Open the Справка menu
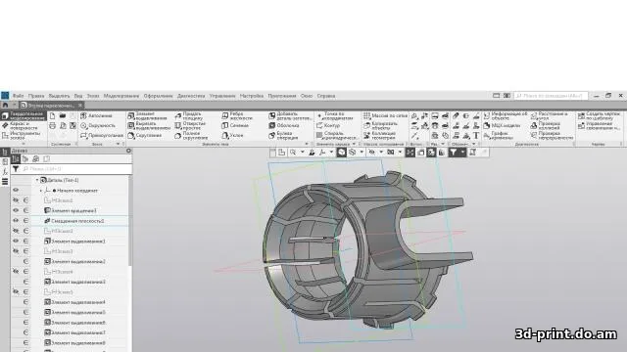The height and width of the screenshot is (352, 627). click(326, 96)
